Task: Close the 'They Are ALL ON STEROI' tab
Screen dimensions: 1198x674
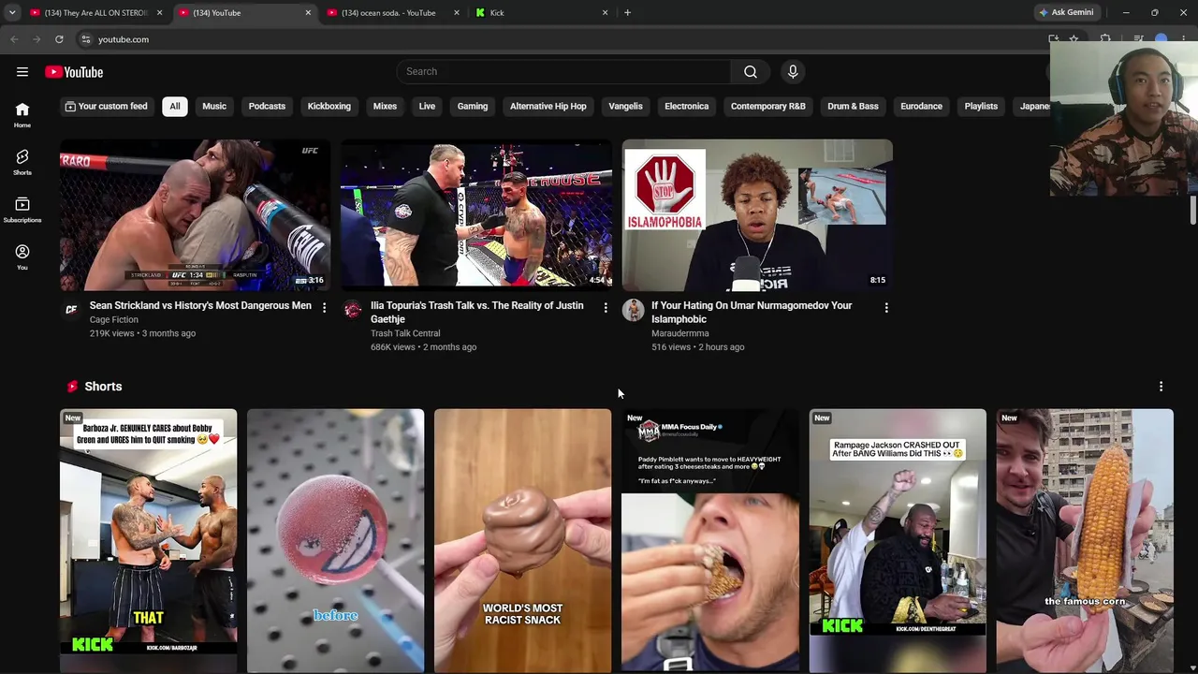Action: (159, 13)
